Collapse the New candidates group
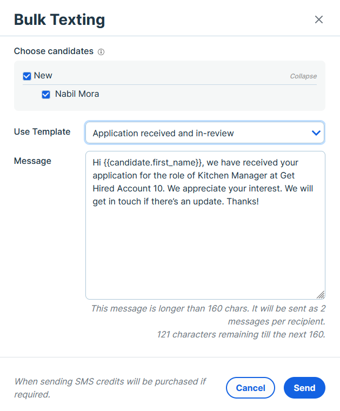This screenshot has width=340, height=411. (303, 76)
